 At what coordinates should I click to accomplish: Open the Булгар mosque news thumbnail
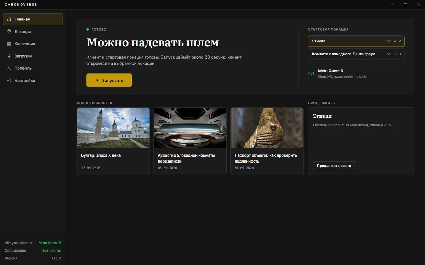pos(113,128)
